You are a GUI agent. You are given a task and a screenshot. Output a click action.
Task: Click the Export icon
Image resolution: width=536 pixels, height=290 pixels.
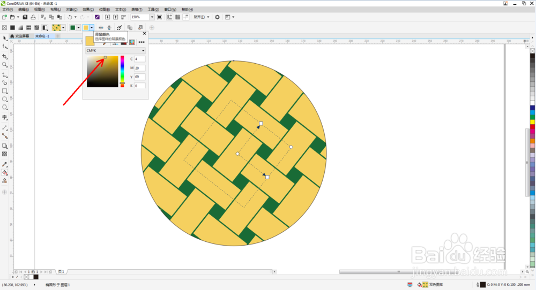coord(116,17)
